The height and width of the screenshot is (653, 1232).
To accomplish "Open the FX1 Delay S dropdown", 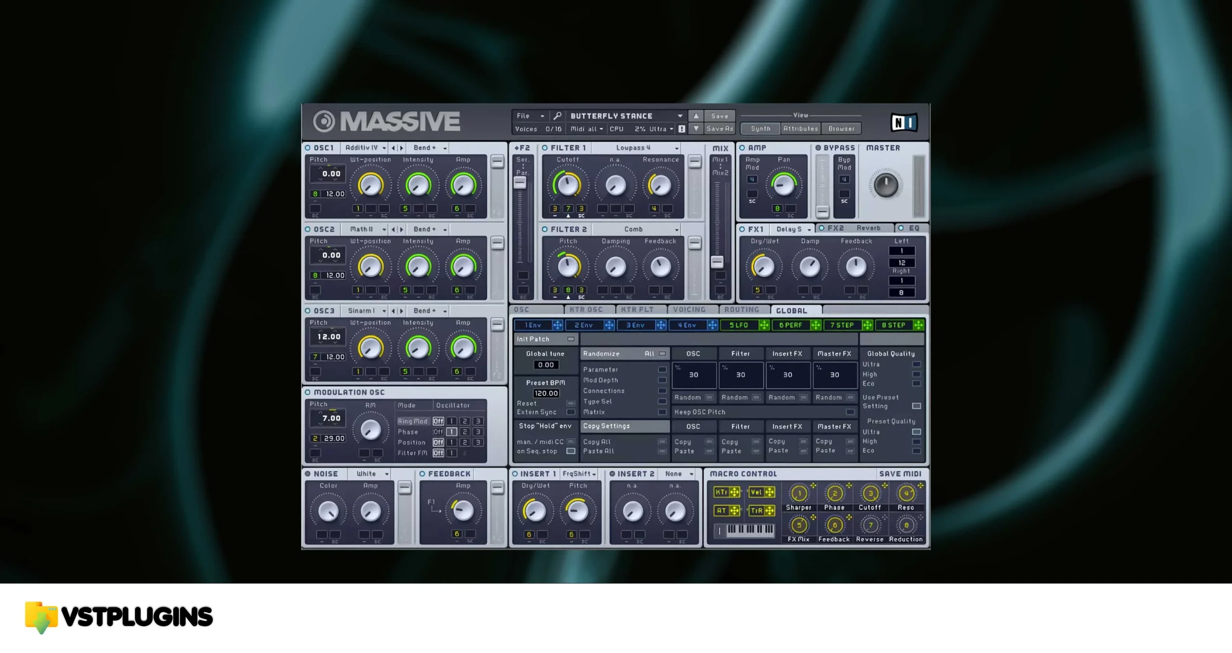I will 793,230.
